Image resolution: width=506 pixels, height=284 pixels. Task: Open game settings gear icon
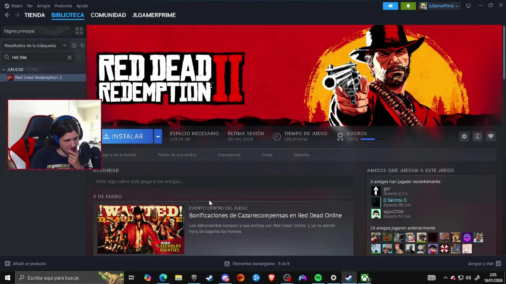(x=464, y=136)
